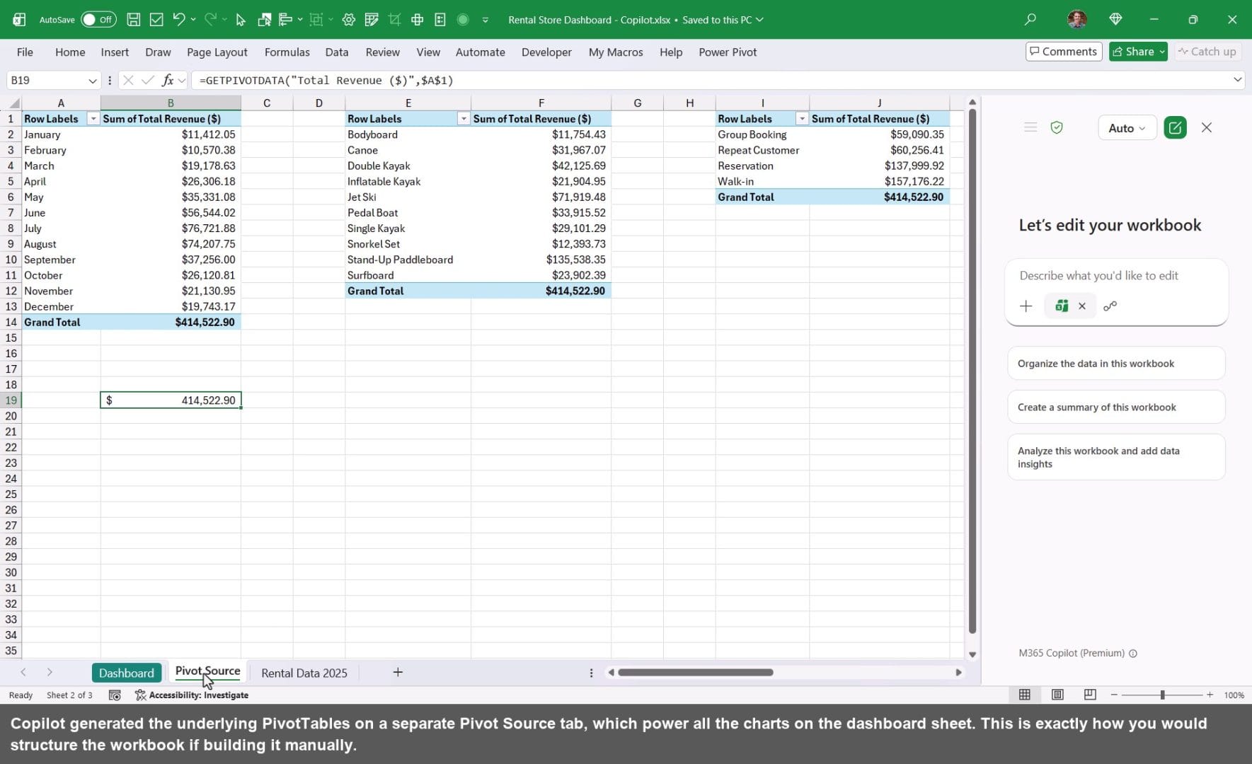
Task: Open Customize Quick Access Toolbar dropdown
Action: click(486, 20)
